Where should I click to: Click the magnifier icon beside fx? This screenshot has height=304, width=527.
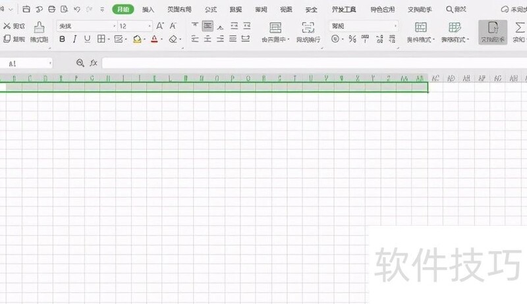80,63
